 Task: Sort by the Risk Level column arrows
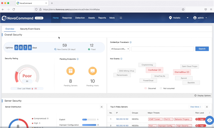(209, 113)
